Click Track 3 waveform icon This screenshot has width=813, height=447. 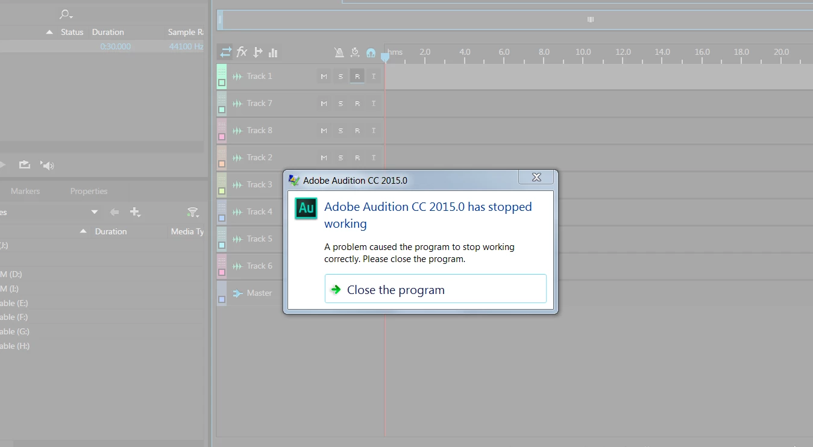click(237, 185)
